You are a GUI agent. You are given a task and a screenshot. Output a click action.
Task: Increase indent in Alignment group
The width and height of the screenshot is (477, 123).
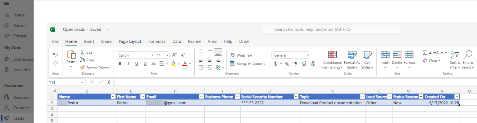(x=210, y=68)
